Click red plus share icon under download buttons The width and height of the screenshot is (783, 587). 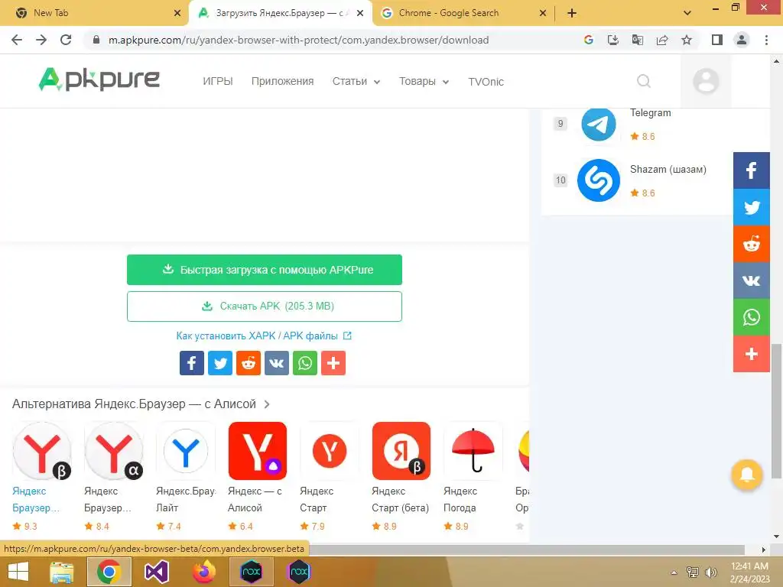pyautogui.click(x=333, y=363)
